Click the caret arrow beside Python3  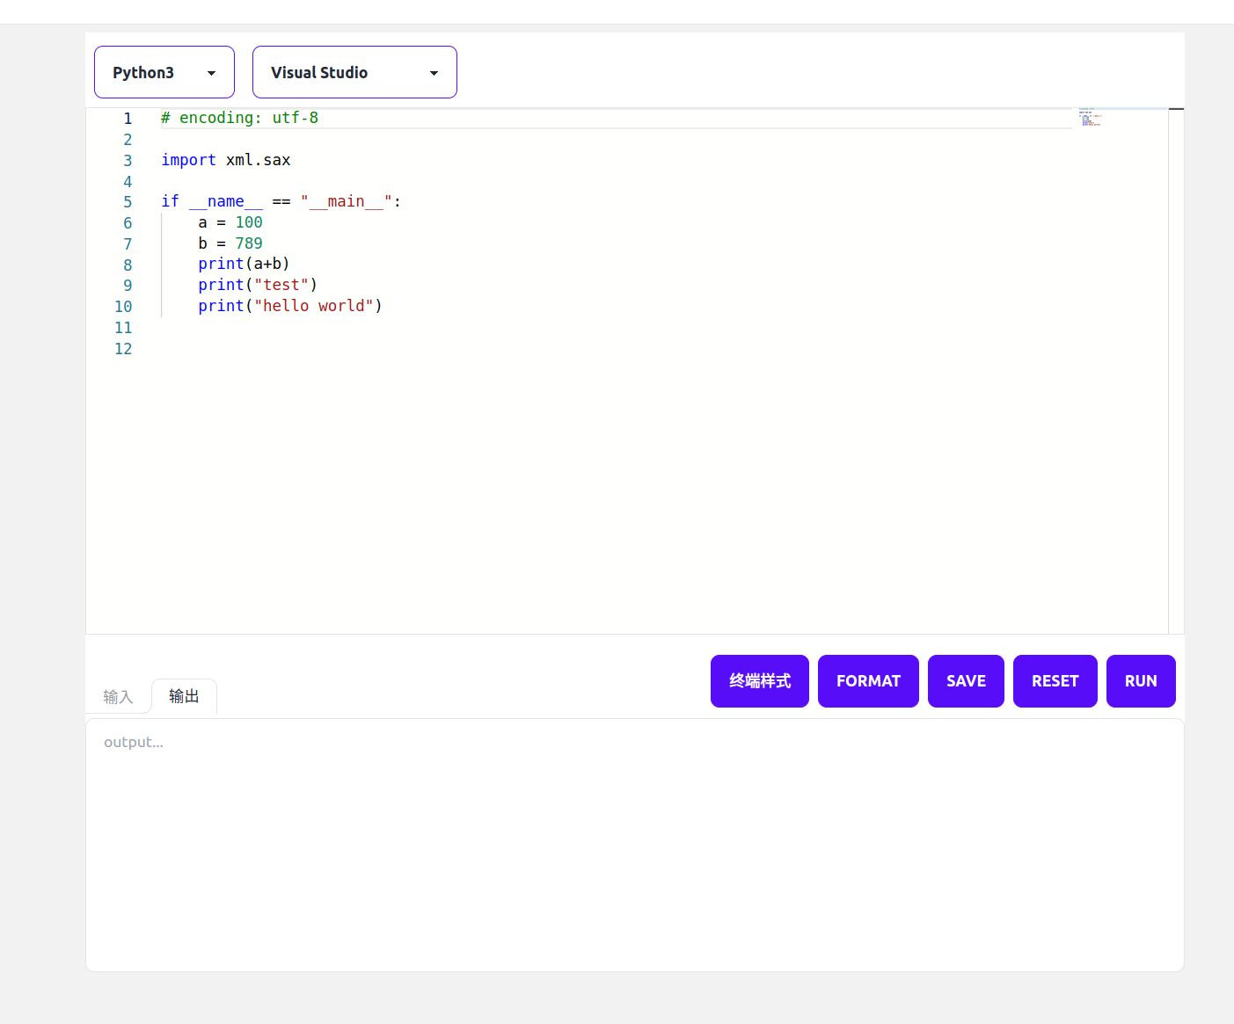211,73
